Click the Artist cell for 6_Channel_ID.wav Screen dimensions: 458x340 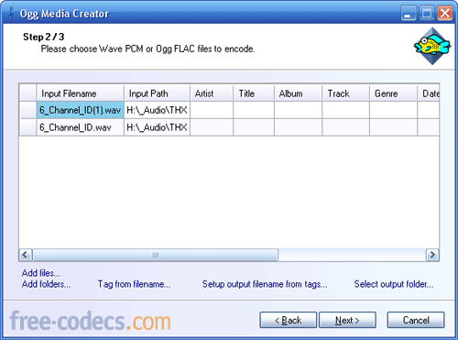point(212,127)
